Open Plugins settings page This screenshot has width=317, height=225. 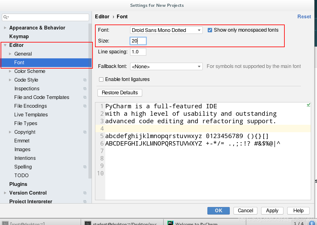pyautogui.click(x=18, y=184)
